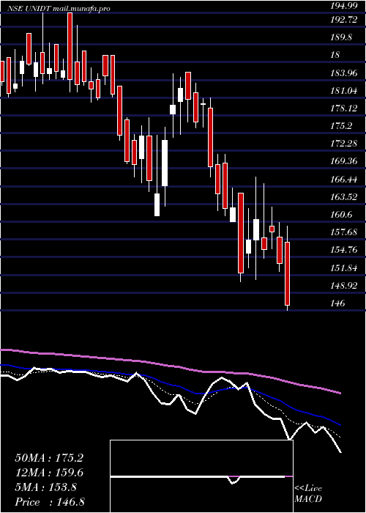366x513 pixels.
Task: Click the 157.68 price axis label
Action: [x=344, y=232]
